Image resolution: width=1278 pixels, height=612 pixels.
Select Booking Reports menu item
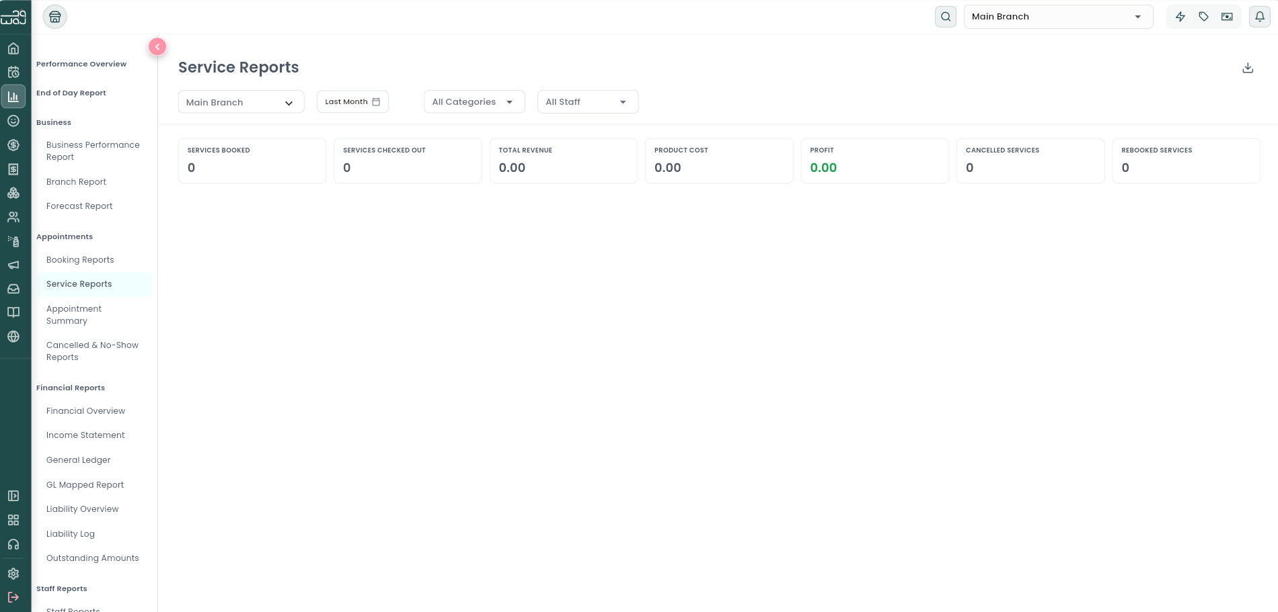pos(80,260)
